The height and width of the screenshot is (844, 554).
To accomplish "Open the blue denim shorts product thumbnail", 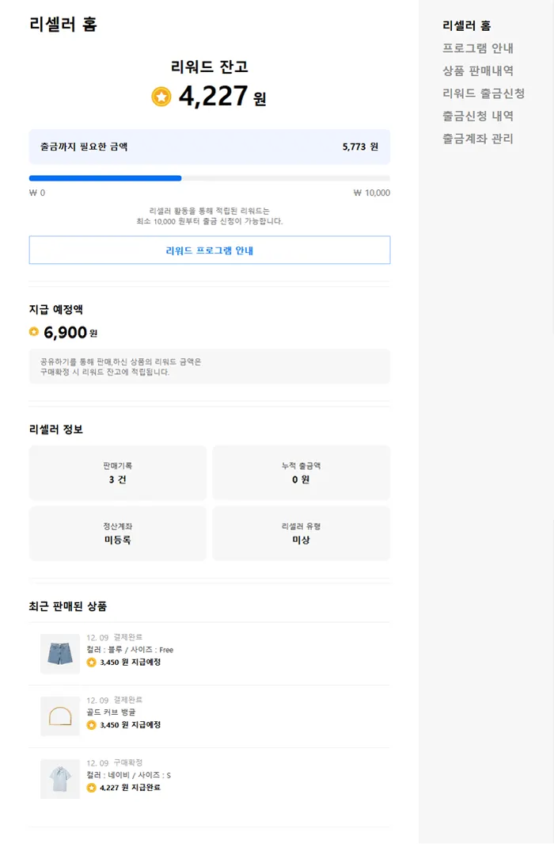I will 60,654.
